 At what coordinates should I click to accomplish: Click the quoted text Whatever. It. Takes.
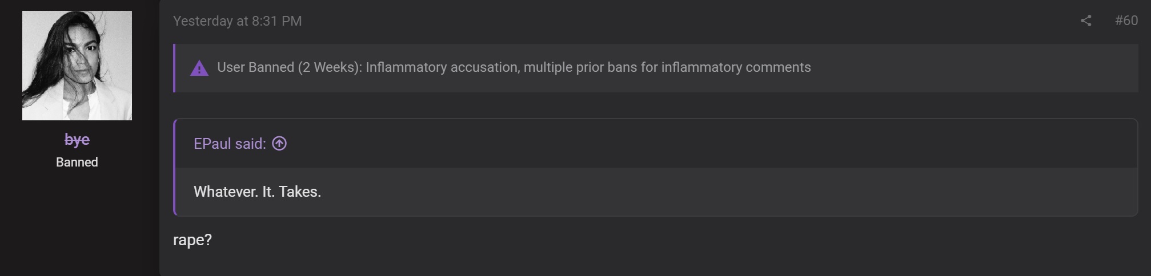click(x=257, y=192)
